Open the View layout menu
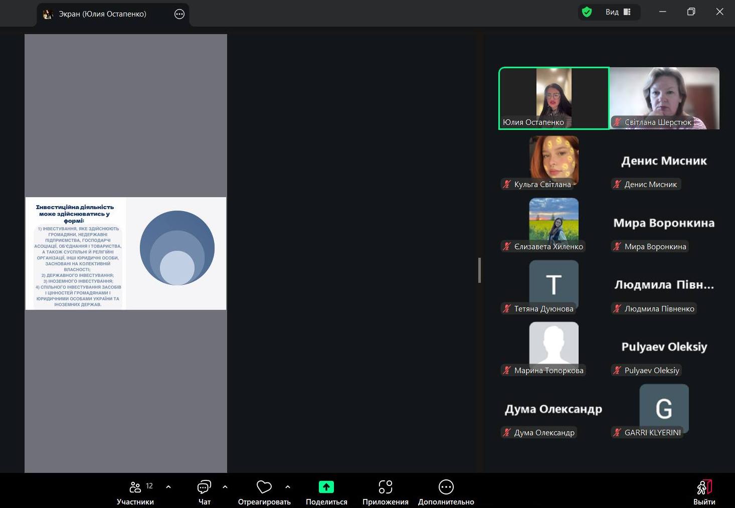This screenshot has width=735, height=508. [618, 12]
